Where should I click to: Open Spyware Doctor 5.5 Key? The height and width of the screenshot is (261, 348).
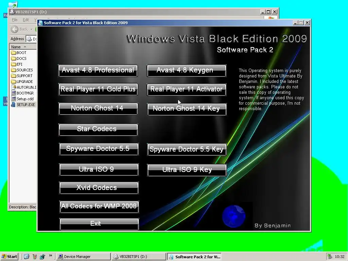click(187, 150)
